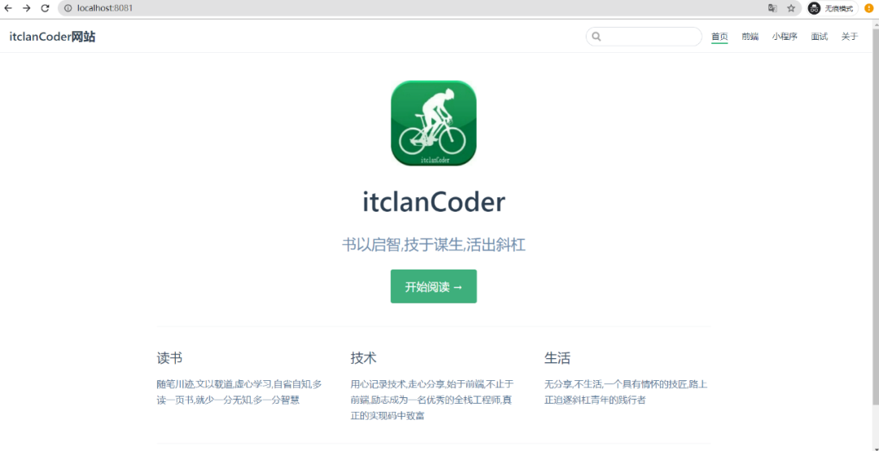Click the 读书 feature heading
The image size is (879, 451).
169,358
